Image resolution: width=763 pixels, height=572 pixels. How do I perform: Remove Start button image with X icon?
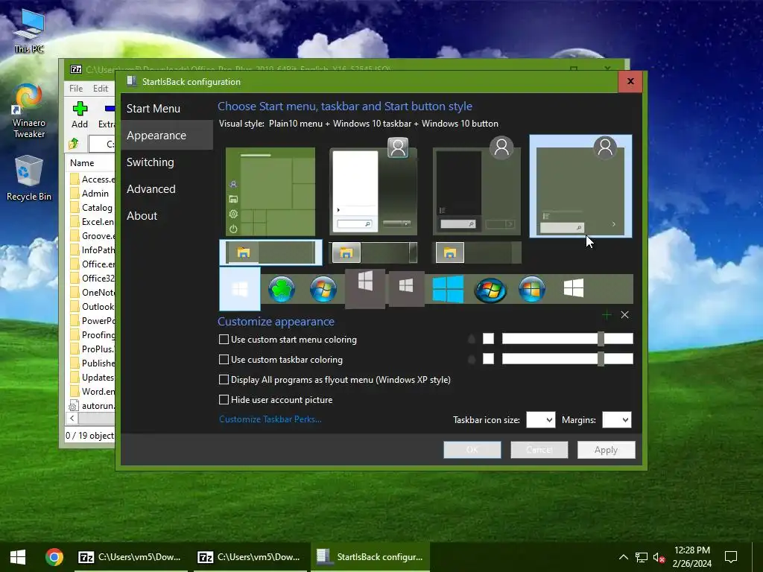(625, 315)
